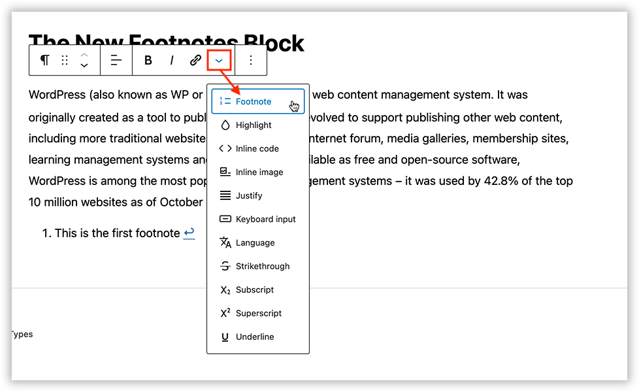The width and height of the screenshot is (639, 392).
Task: Open the block options three-dot menu
Action: tap(251, 60)
